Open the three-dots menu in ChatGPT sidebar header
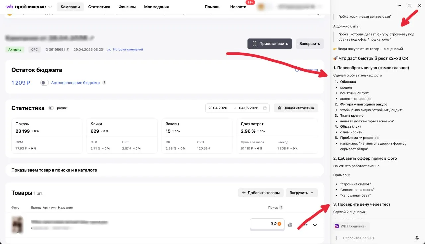Screen dimensions: 425x244 tap(399, 5)
